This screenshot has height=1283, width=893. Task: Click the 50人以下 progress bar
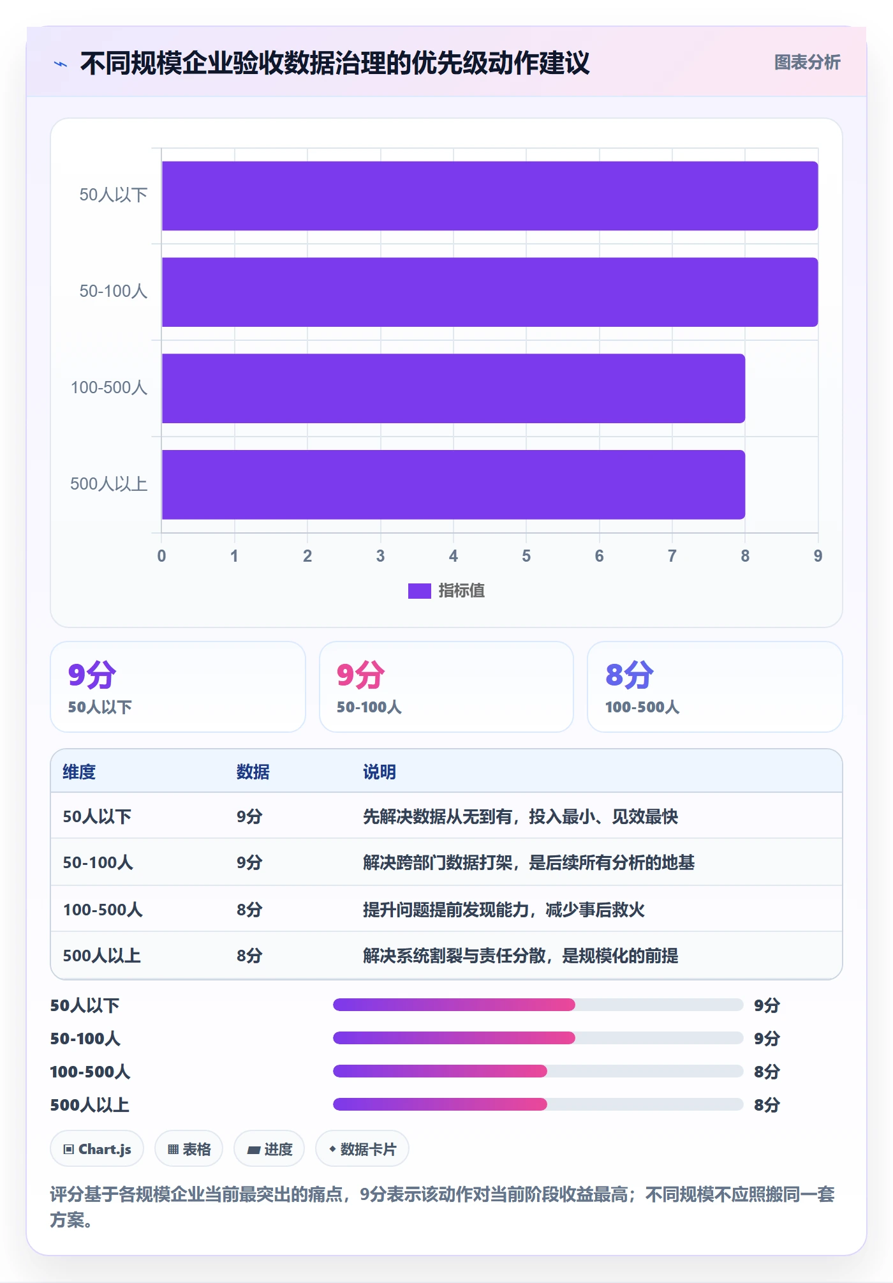click(538, 1005)
